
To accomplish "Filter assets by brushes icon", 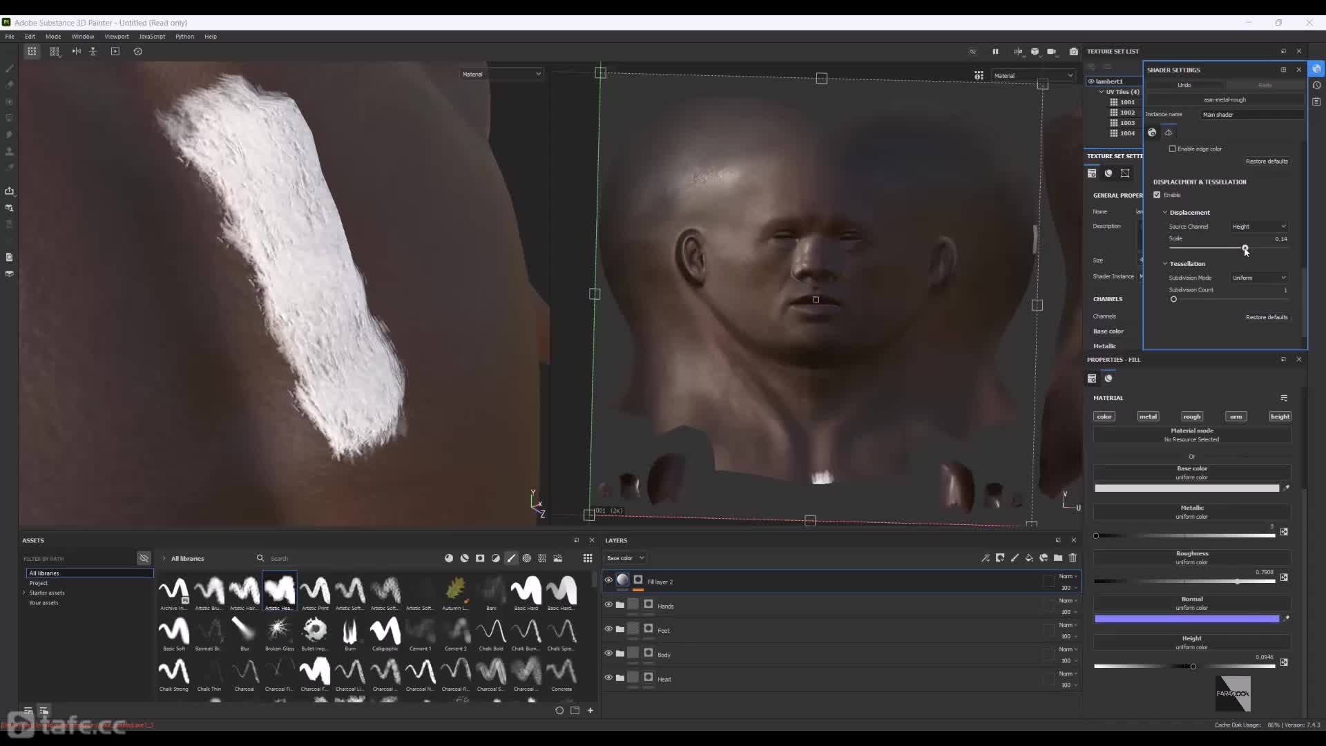I will [x=511, y=558].
